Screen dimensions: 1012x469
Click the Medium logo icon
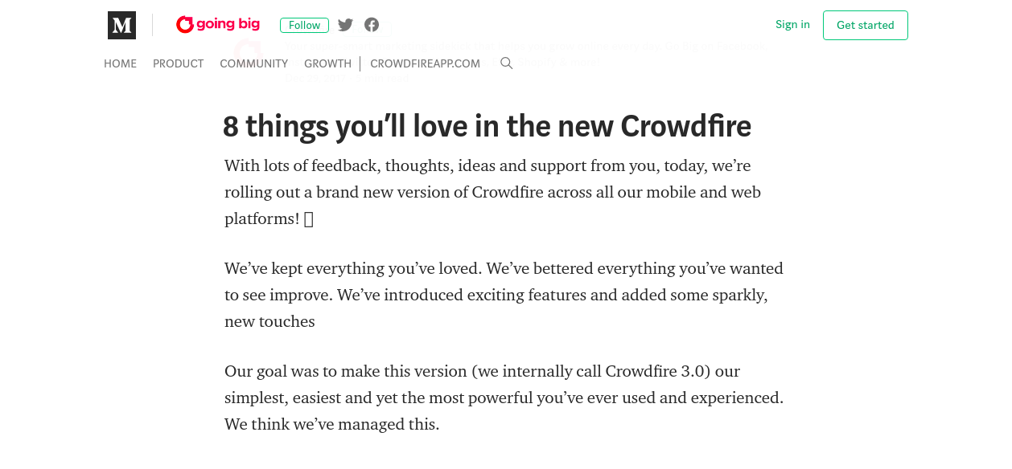(121, 25)
